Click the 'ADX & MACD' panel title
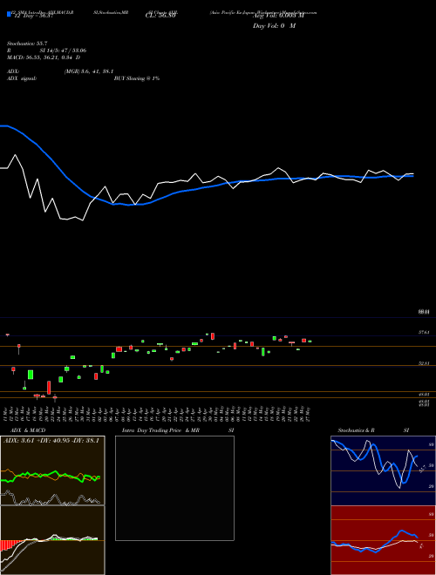Viewport: 436px width, 575px height. (28, 430)
